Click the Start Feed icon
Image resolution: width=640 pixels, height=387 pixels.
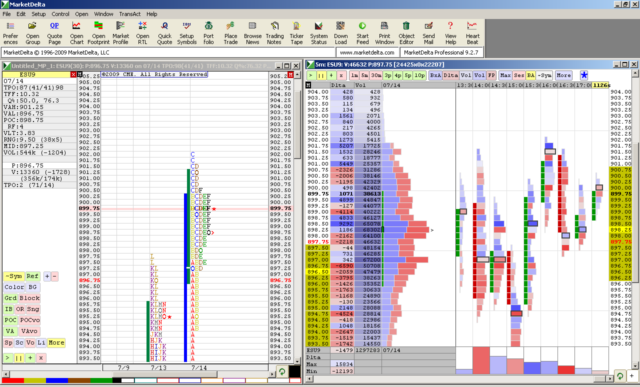click(x=362, y=32)
